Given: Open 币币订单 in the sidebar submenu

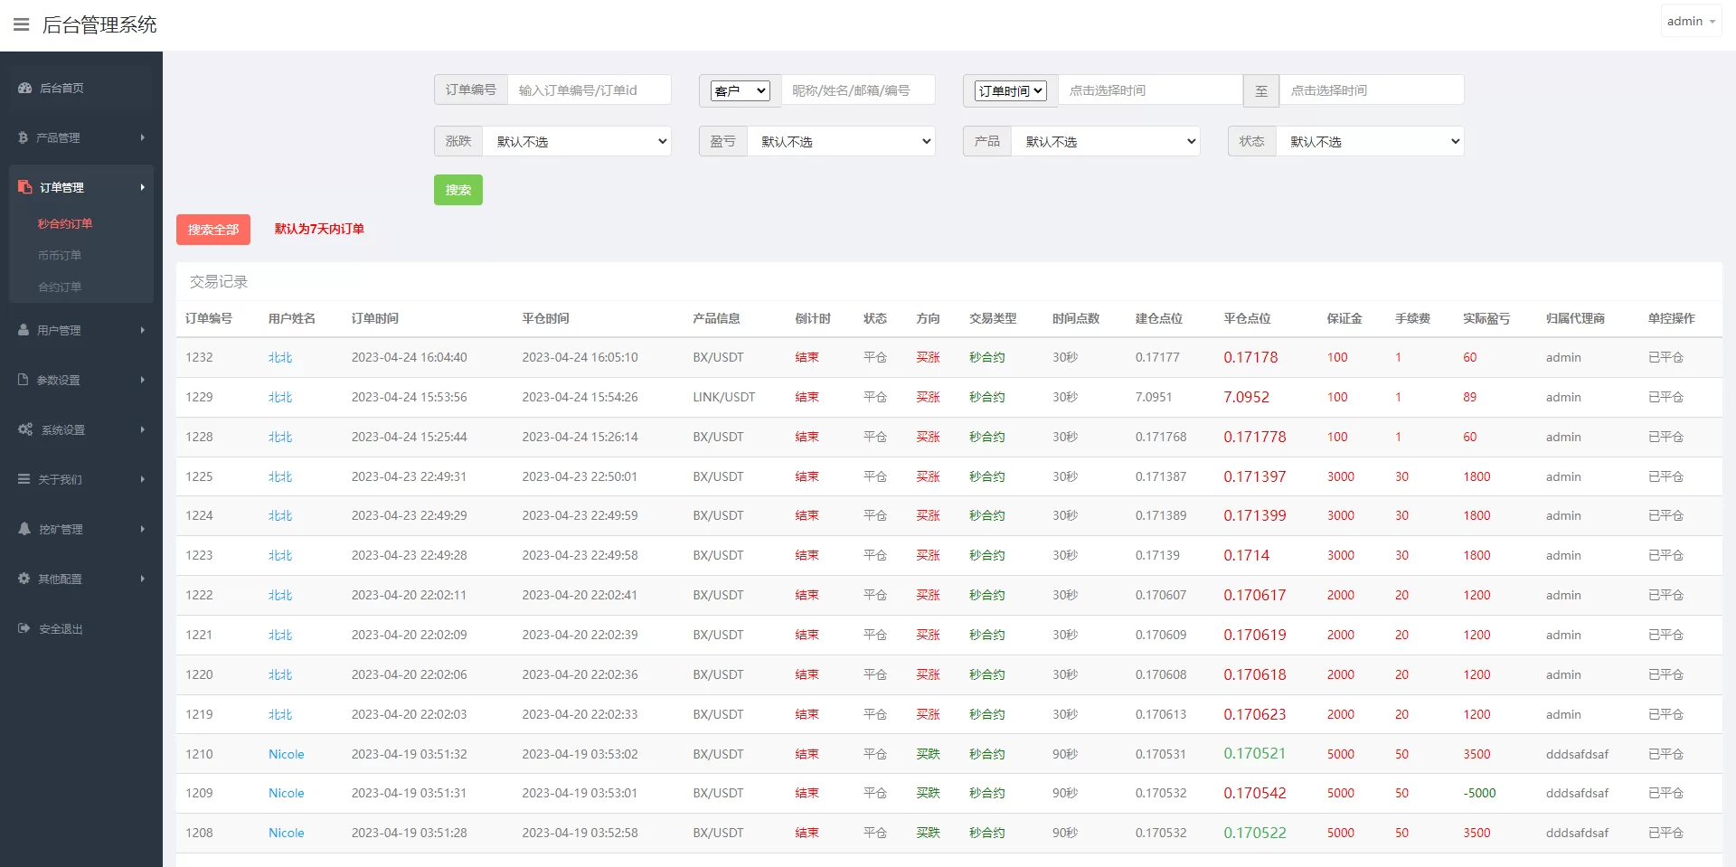Looking at the screenshot, I should pyautogui.click(x=60, y=255).
